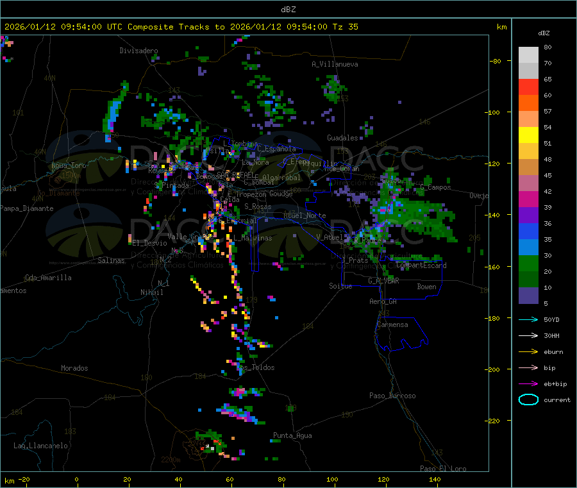Click the cyan 'current' ellipse legend symbol
The height and width of the screenshot is (488, 577).
pyautogui.click(x=528, y=400)
